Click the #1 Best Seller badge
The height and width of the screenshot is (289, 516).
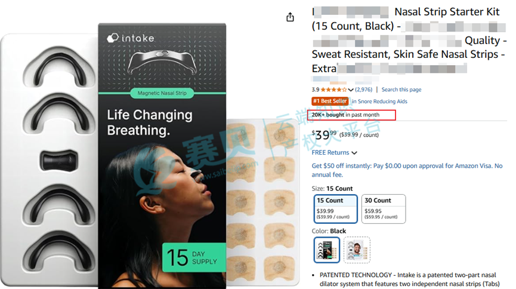(x=330, y=101)
